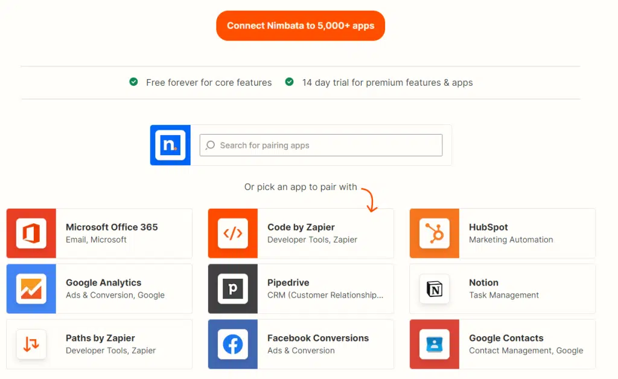Click 'Email, Microsoft' category text

(x=96, y=240)
